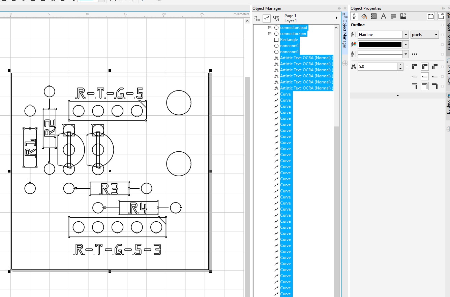Screen dimensions: 450x297
Task: Select the Outline pen tab icon
Action: tap(354, 16)
